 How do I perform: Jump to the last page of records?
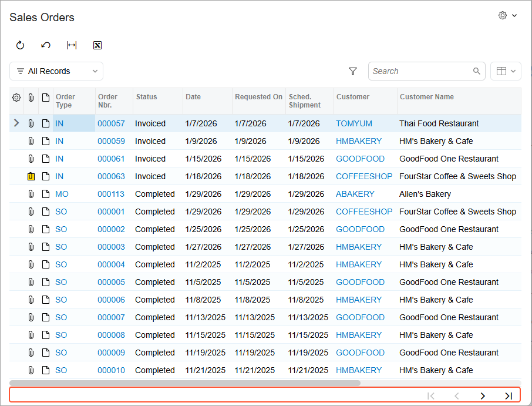point(509,396)
